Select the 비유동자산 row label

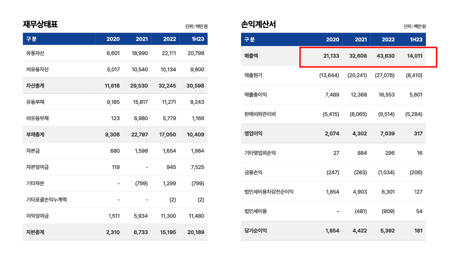[38, 69]
